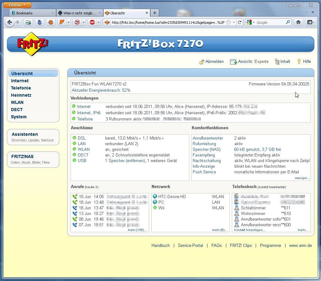
Task: Open Anrufbeantworter comfort function link
Action: [208, 138]
